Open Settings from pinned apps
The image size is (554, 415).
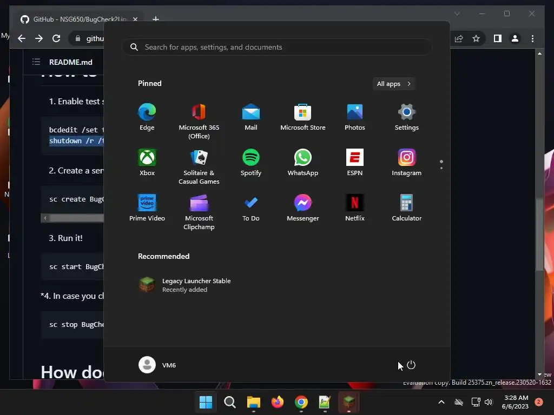pyautogui.click(x=407, y=117)
